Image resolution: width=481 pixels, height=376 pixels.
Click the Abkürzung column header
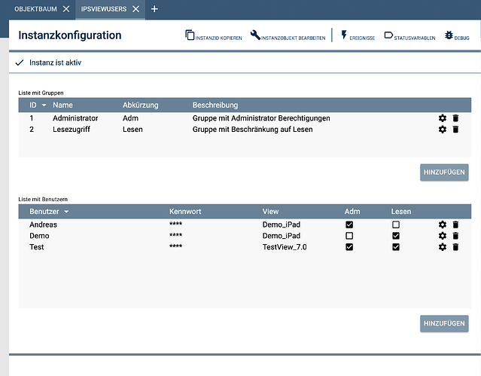tap(141, 105)
